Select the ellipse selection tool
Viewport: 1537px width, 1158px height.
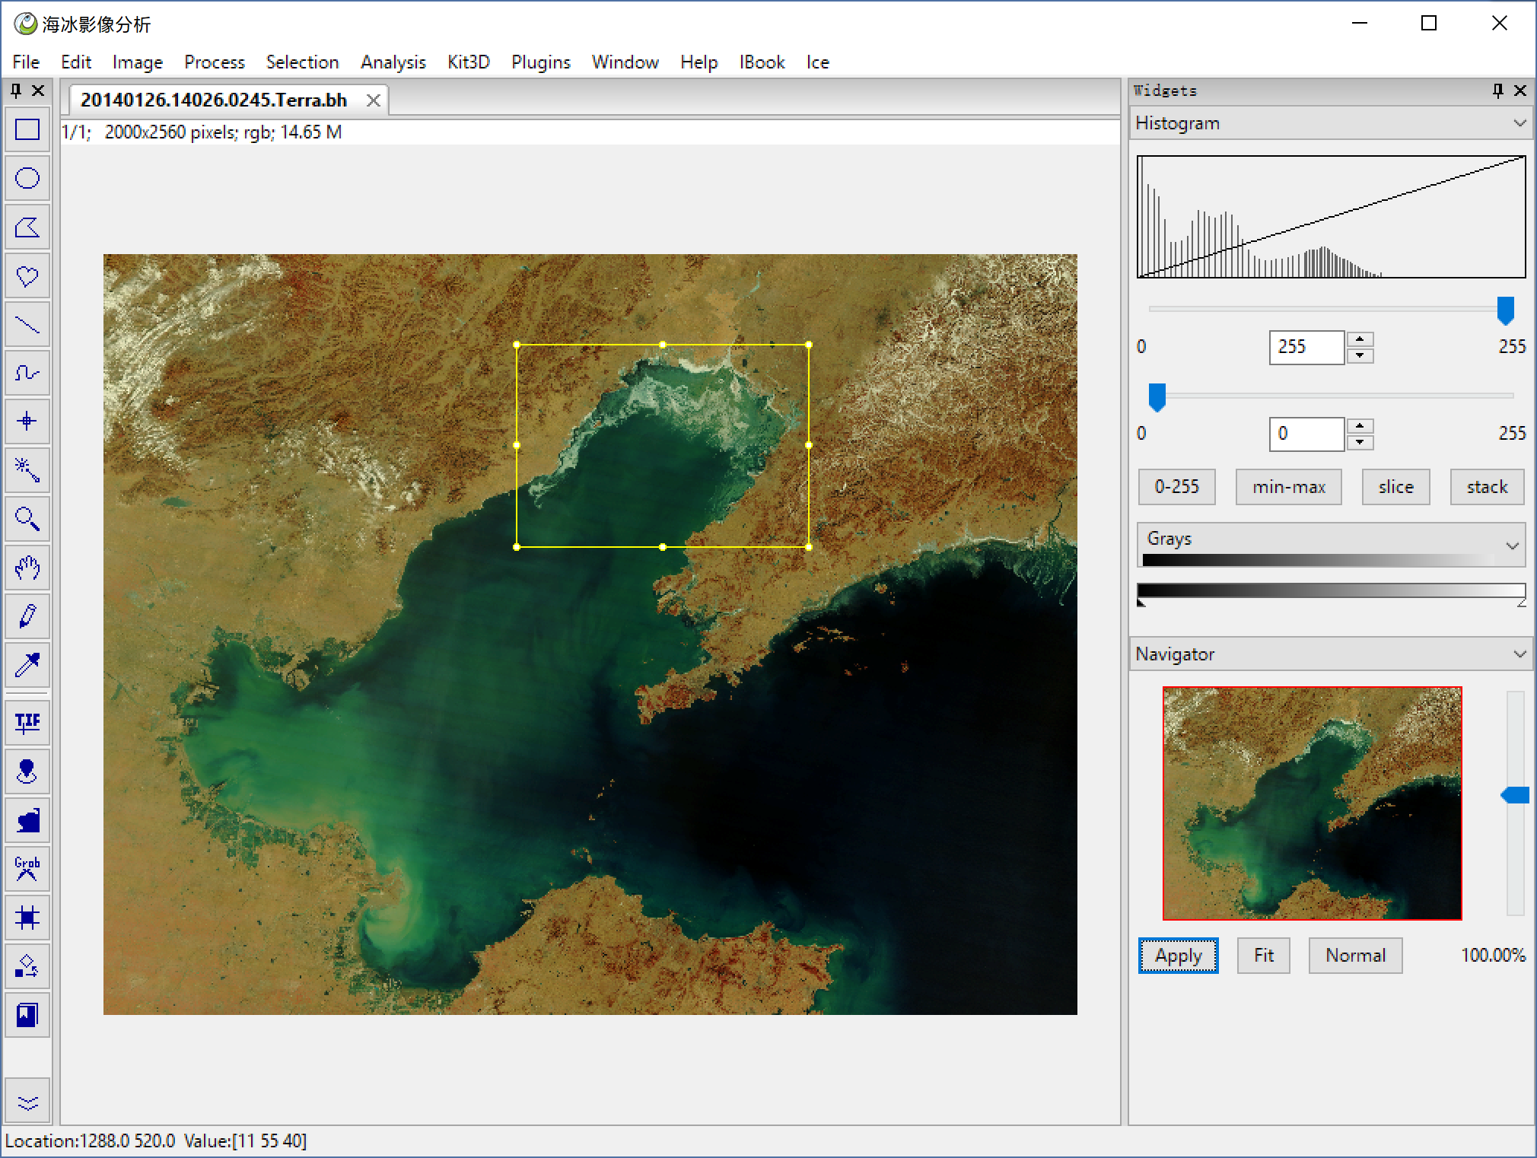pos(27,179)
